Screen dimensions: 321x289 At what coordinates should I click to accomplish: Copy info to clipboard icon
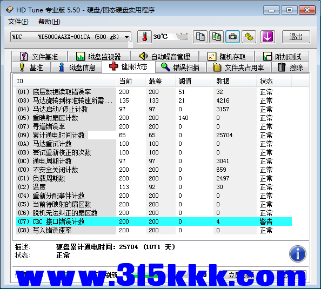(200, 37)
